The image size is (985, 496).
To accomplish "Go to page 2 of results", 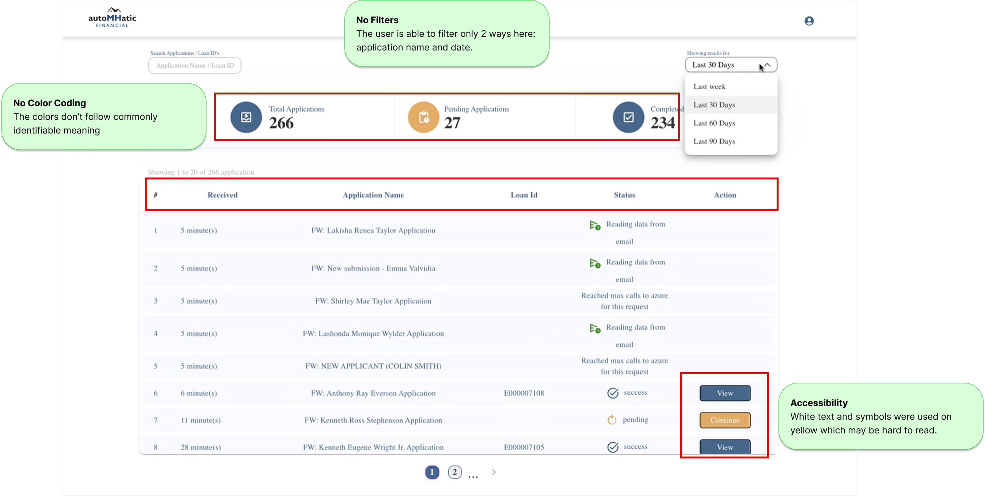I will tap(454, 472).
